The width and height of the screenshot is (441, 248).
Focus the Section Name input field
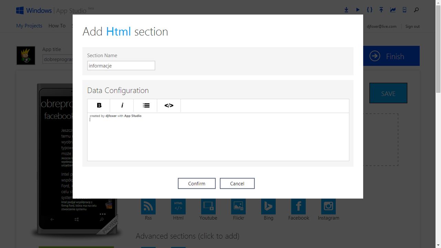pyautogui.click(x=121, y=65)
